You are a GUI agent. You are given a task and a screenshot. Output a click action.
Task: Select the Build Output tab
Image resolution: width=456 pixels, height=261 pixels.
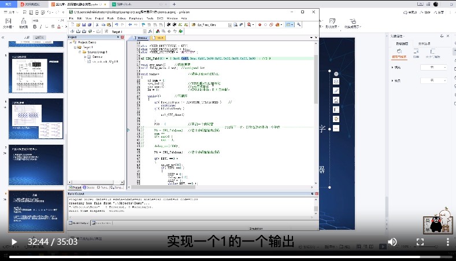[x=79, y=223]
